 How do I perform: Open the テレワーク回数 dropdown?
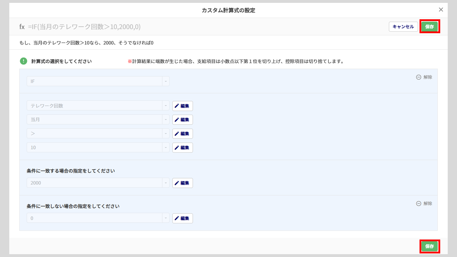point(98,106)
